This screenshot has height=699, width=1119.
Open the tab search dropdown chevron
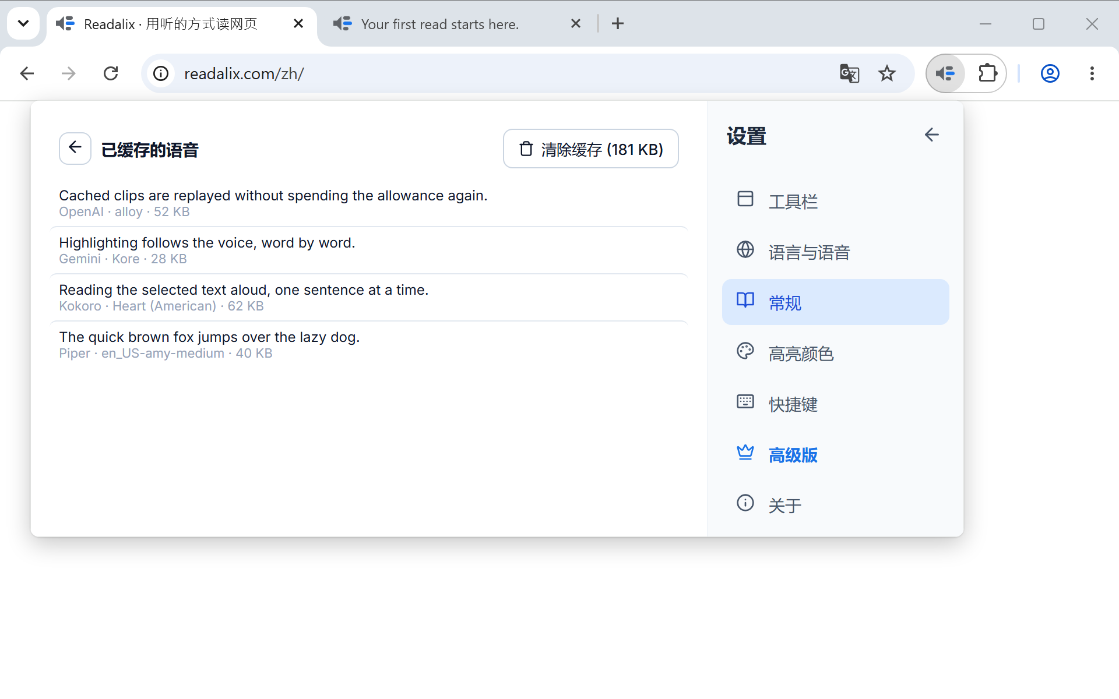[x=23, y=24]
